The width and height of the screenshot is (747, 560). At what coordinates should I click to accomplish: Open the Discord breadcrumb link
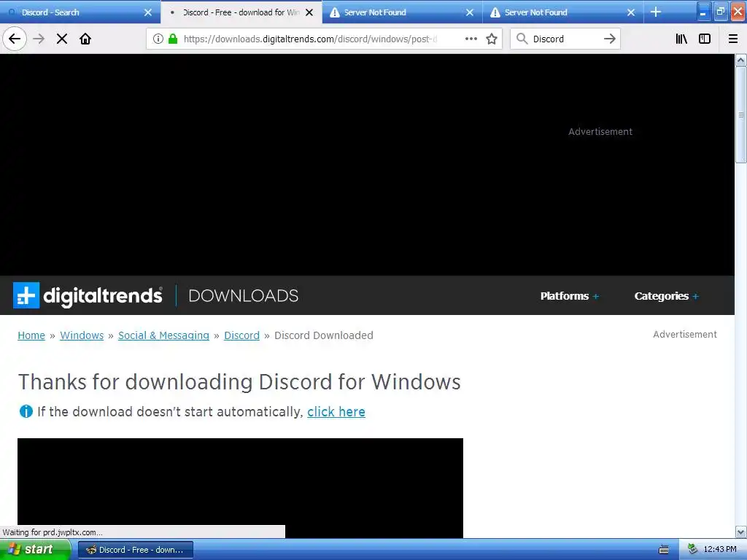pyautogui.click(x=241, y=335)
